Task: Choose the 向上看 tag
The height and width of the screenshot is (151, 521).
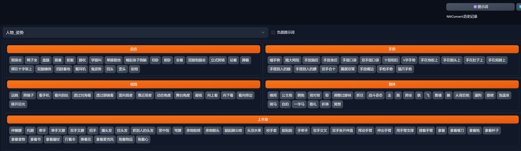Action: [x=212, y=95]
